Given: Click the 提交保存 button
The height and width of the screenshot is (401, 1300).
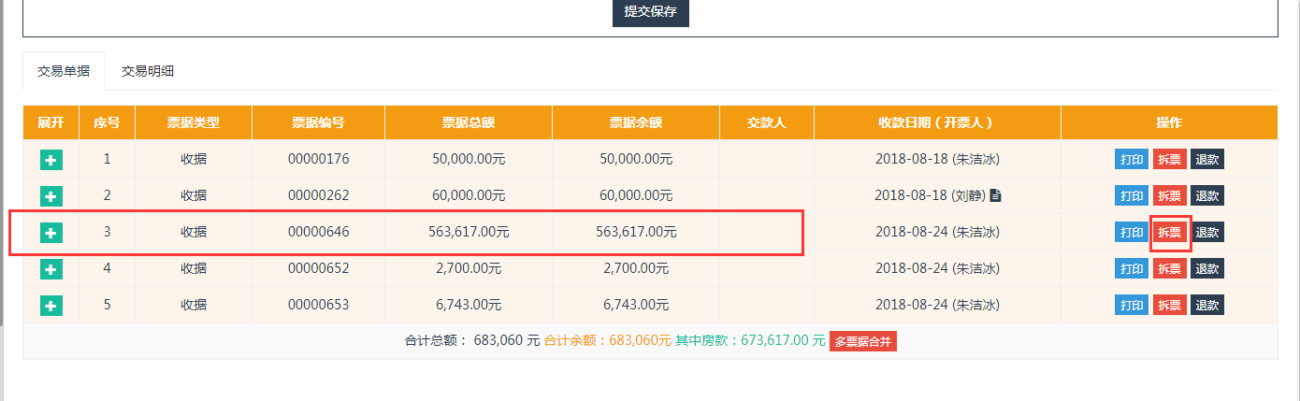Looking at the screenshot, I should point(650,13).
